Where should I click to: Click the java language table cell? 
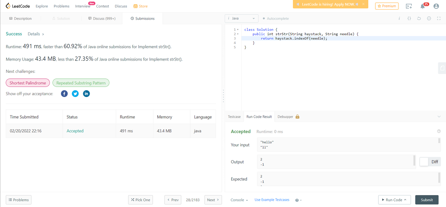198,131
